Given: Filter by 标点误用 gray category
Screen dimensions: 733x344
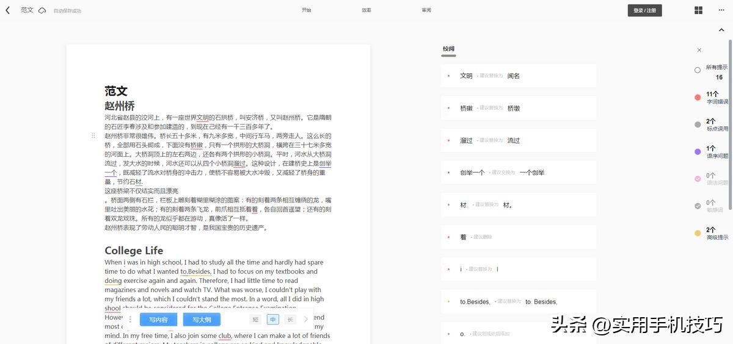Looking at the screenshot, I should pos(698,124).
